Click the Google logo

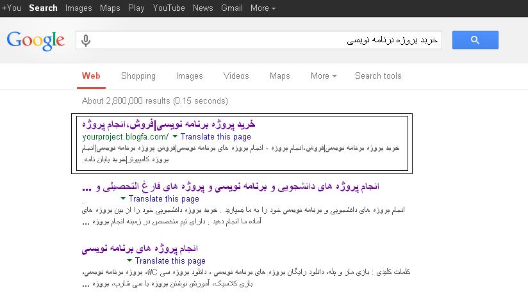coord(36,41)
